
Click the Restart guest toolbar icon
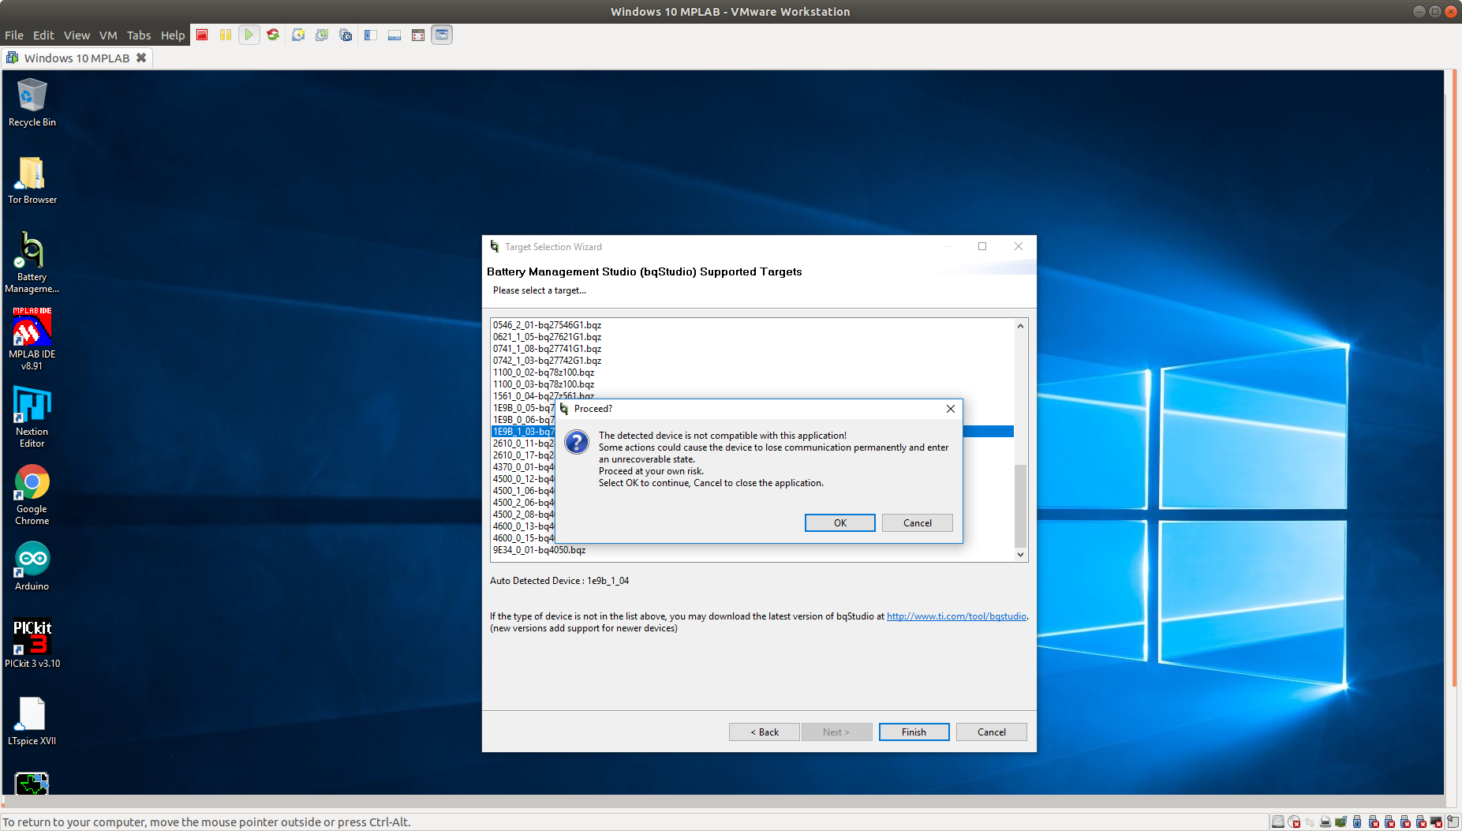[273, 35]
